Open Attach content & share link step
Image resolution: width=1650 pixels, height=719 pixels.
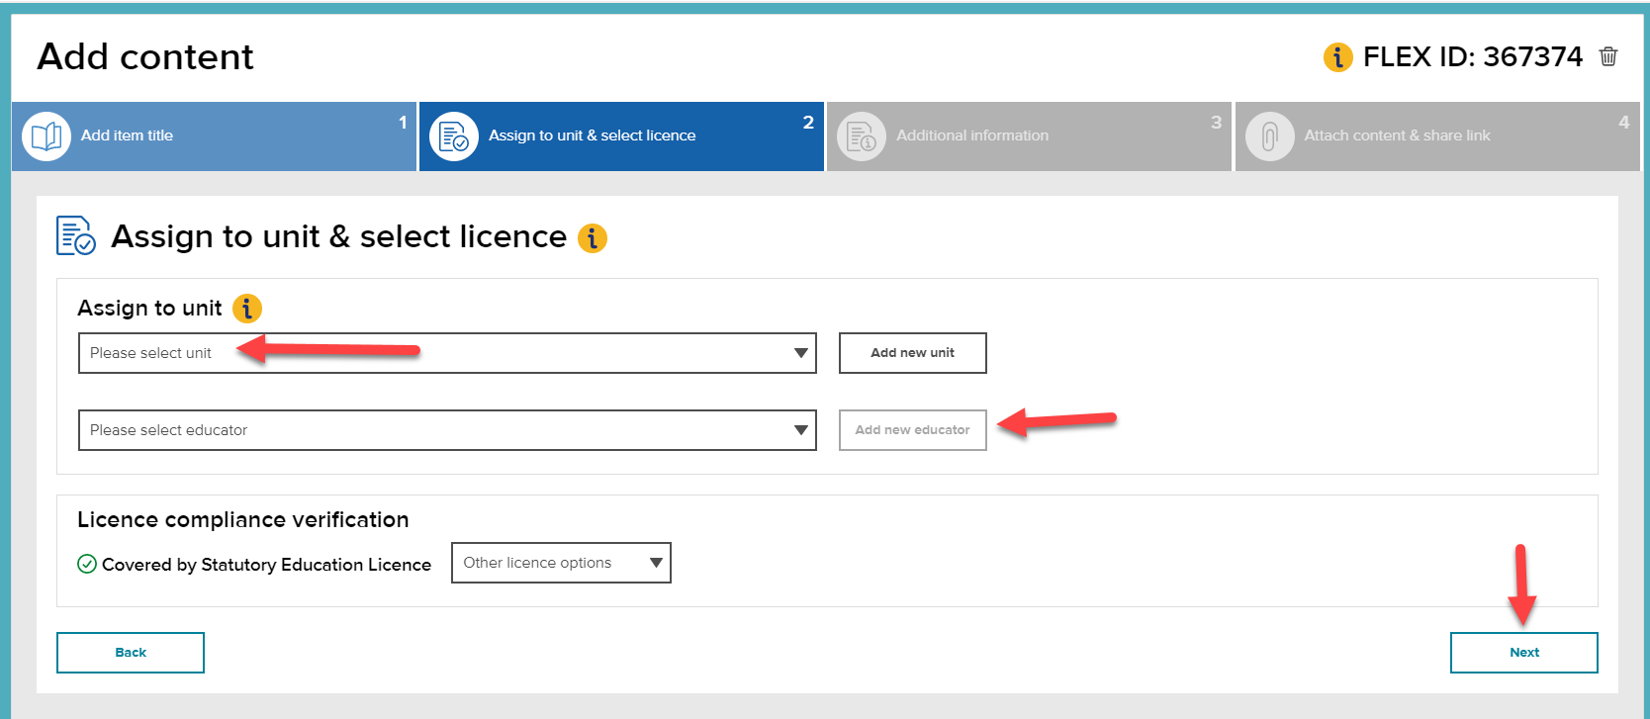click(x=1437, y=136)
